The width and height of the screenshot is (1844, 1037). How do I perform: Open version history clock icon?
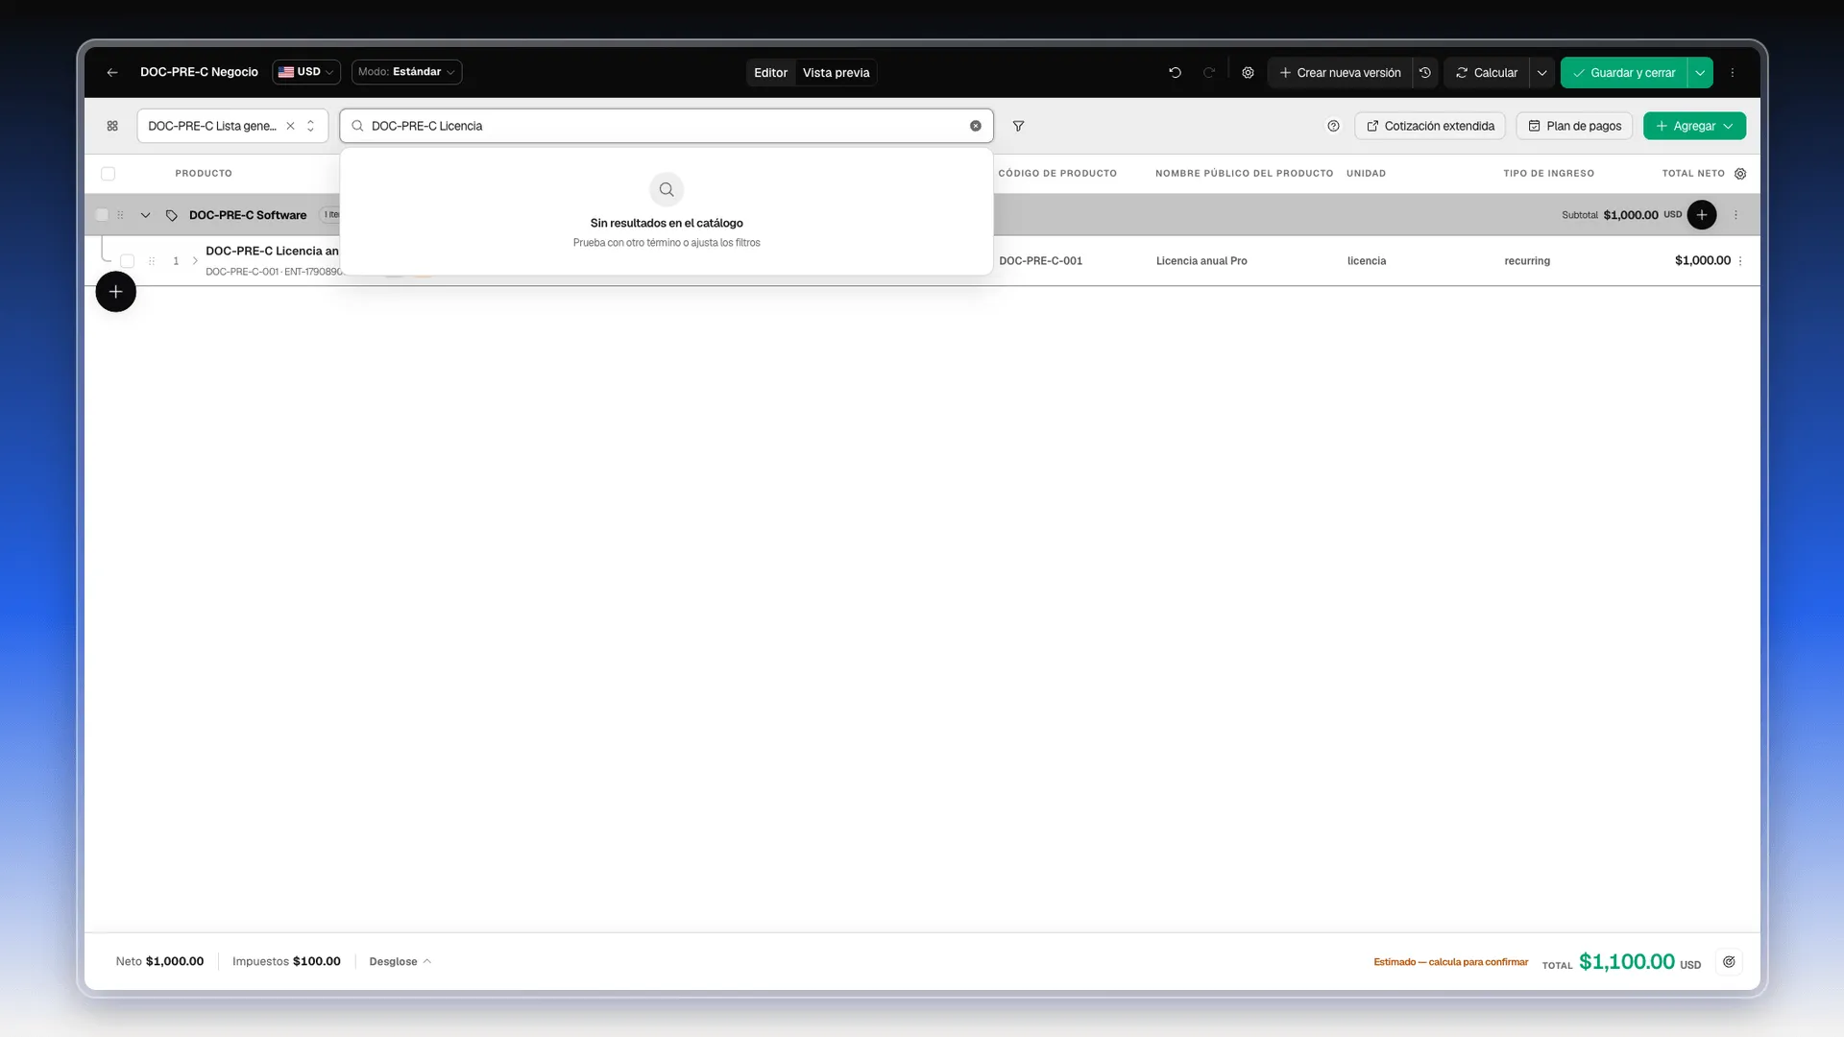click(1425, 72)
